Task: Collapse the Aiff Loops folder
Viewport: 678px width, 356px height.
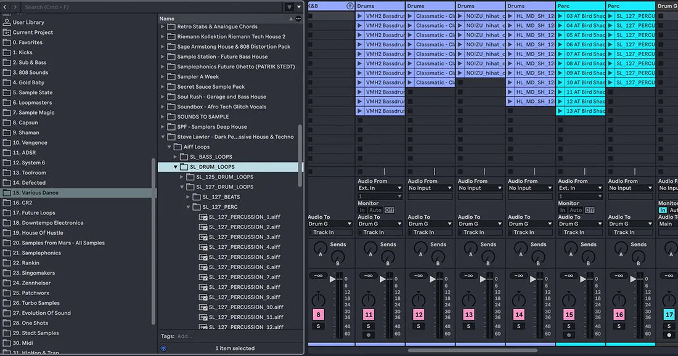Action: coord(169,147)
